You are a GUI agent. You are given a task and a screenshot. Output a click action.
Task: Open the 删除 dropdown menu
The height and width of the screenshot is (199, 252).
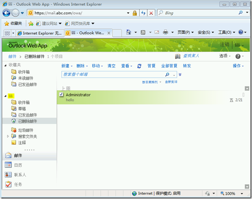[x=82, y=66]
